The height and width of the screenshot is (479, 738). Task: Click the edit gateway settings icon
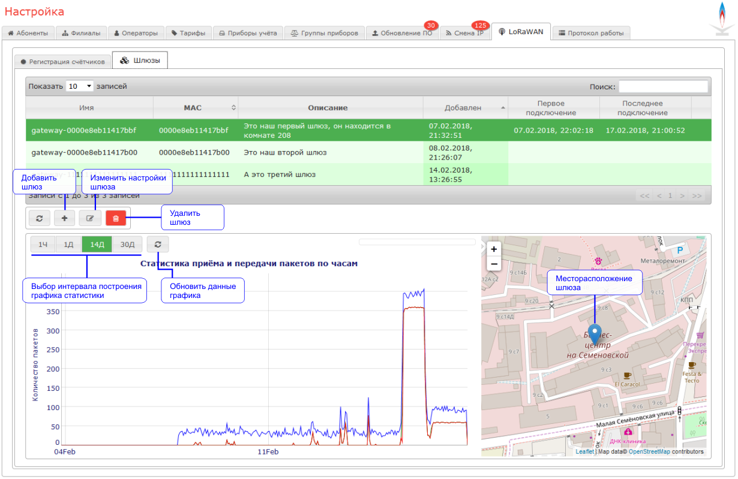[x=90, y=218]
